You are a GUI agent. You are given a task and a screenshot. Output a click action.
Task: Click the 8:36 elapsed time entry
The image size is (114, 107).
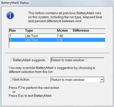60,40
